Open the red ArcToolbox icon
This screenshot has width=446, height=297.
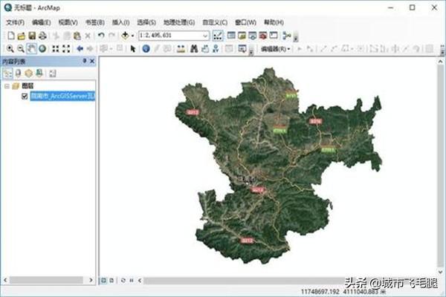point(263,36)
